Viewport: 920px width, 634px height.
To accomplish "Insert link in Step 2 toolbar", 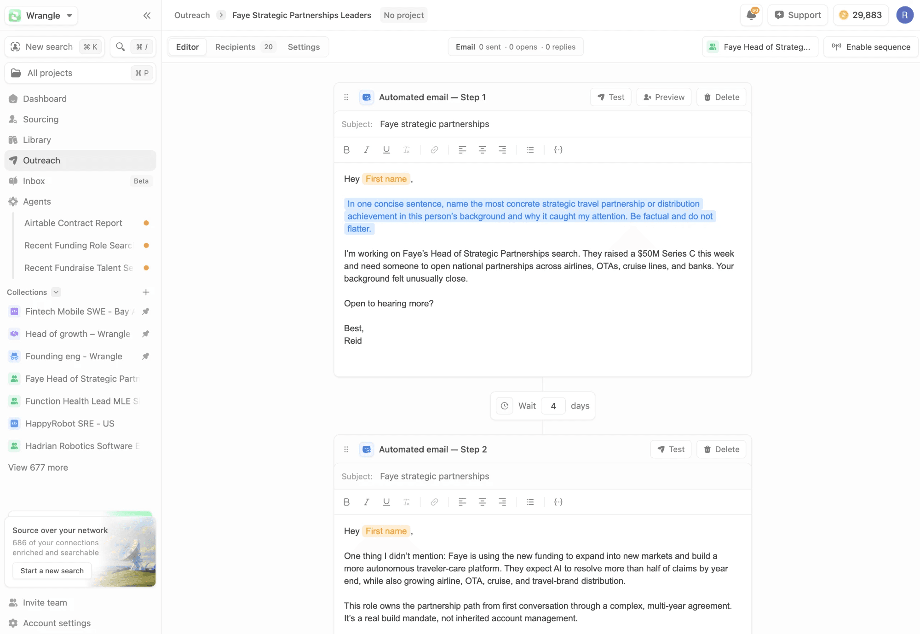I will pos(434,502).
